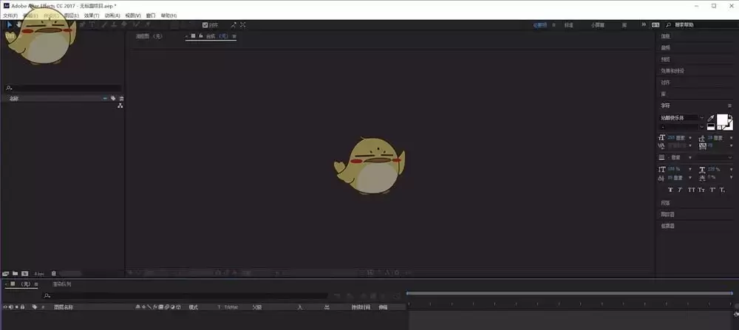This screenshot has height=330, width=739.
Task: Click the eye visibility column in timeline
Action: click(x=5, y=307)
